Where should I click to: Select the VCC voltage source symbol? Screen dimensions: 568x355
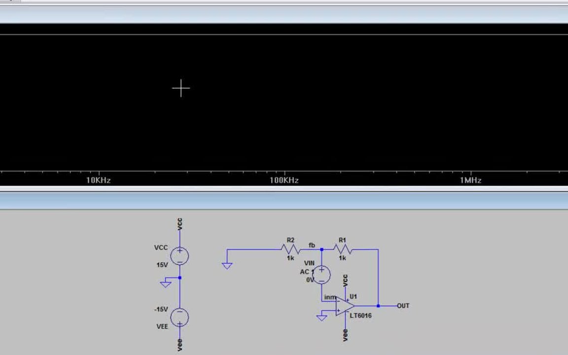pos(179,256)
